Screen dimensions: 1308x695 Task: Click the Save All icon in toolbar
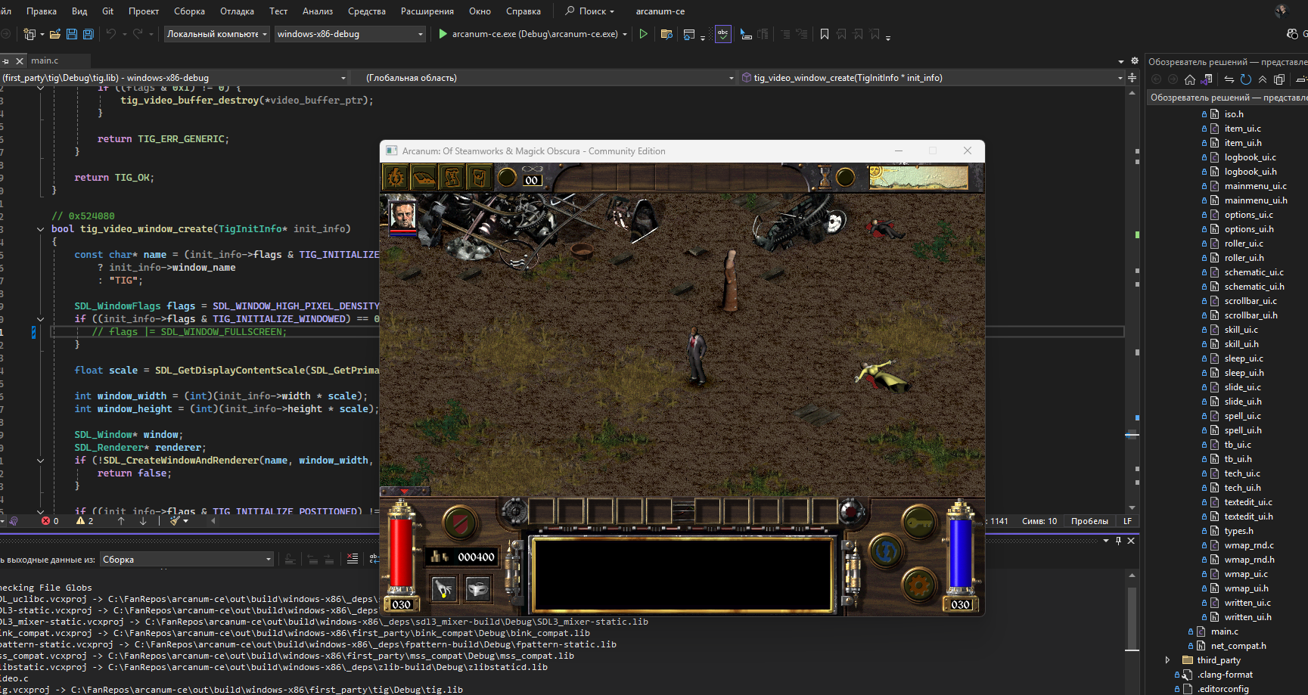click(88, 34)
